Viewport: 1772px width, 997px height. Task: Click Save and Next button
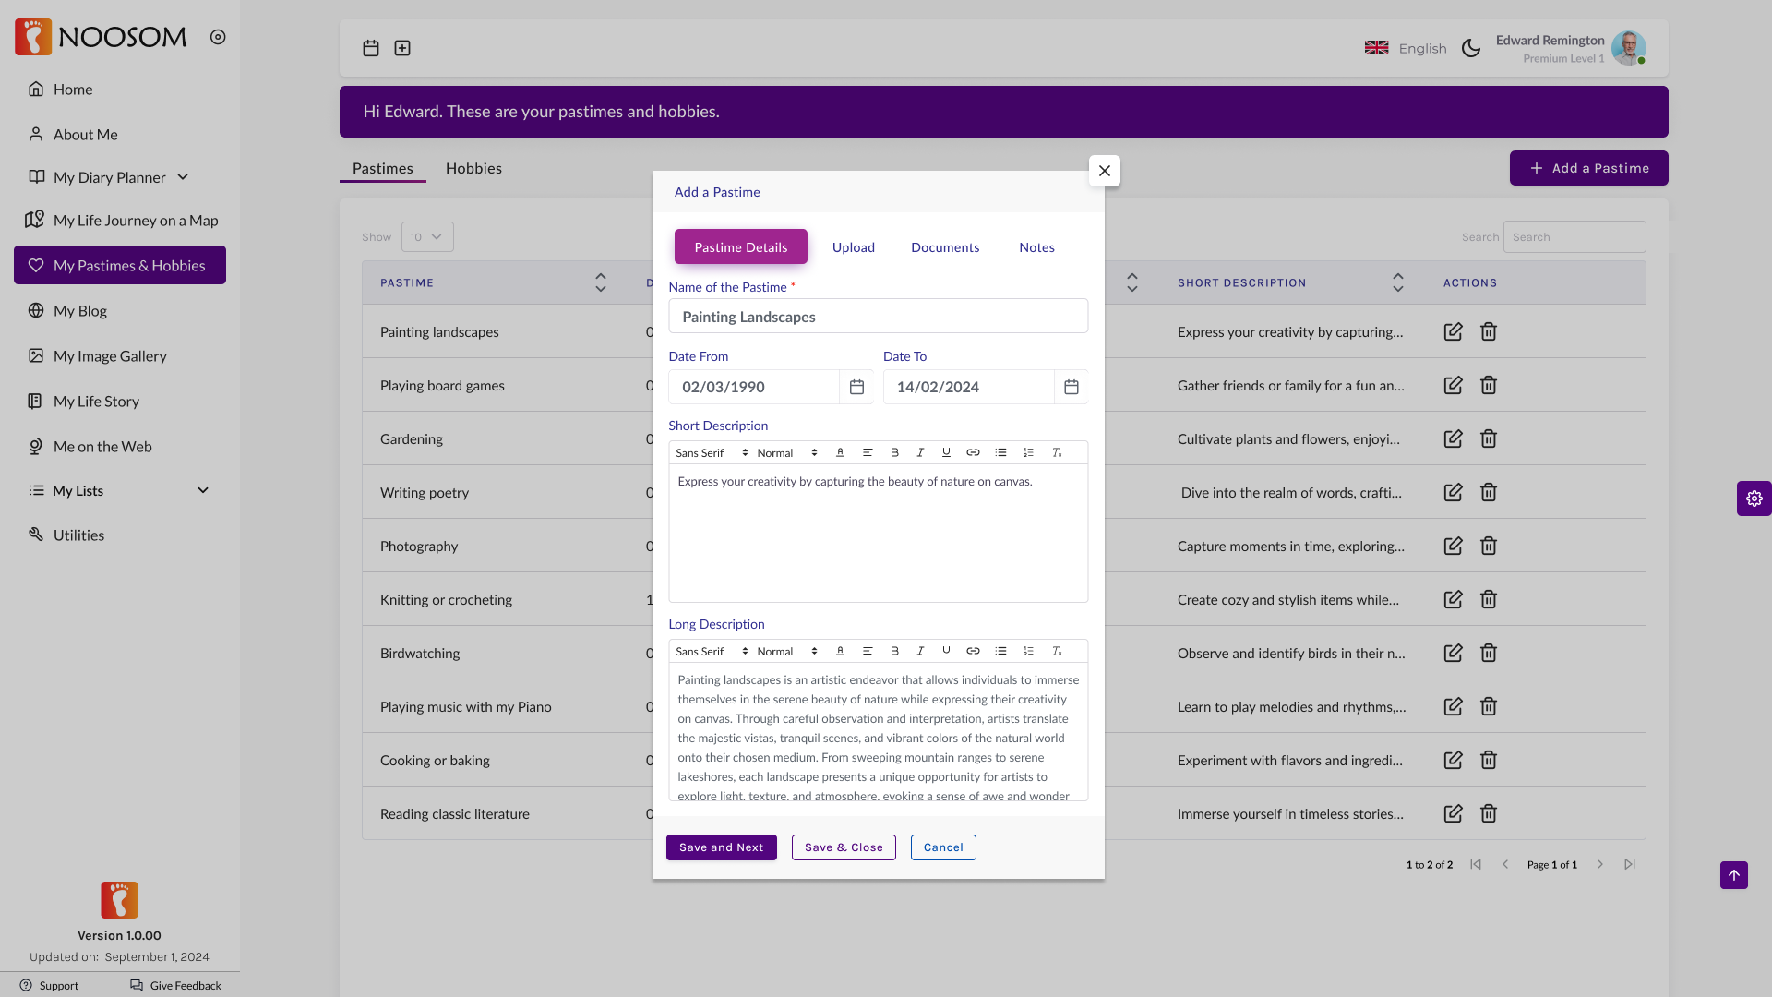point(721,847)
